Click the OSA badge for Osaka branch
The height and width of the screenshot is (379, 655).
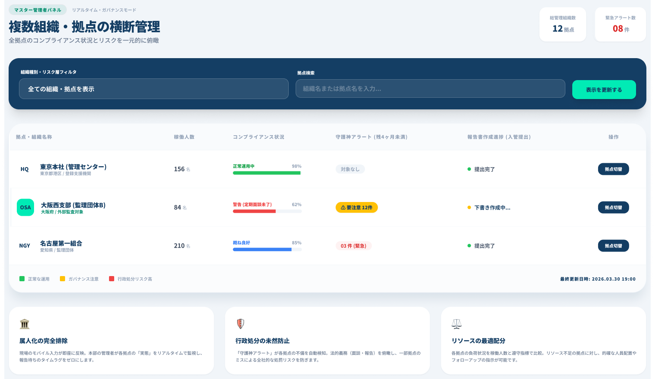25,207
